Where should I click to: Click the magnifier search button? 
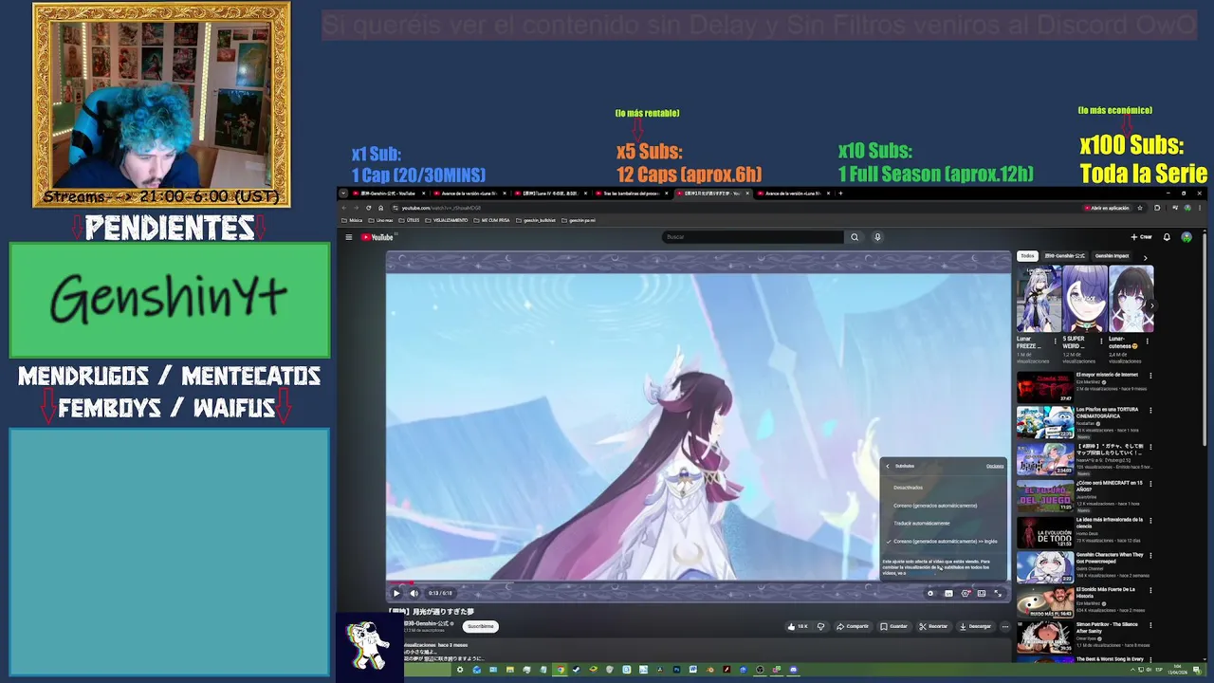click(x=855, y=237)
